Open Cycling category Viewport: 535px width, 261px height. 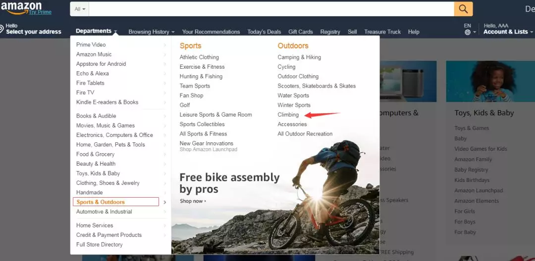click(x=287, y=67)
